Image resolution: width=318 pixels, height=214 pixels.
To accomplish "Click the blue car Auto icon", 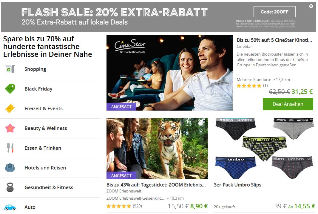I will click(x=10, y=207).
